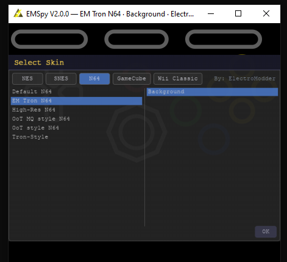Image resolution: width=287 pixels, height=262 pixels.
Task: Select the OoT MQ style N64 skin
Action: click(x=76, y=119)
